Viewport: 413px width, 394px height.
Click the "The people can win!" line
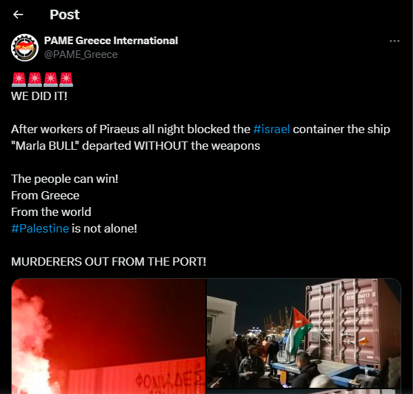[x=65, y=179]
